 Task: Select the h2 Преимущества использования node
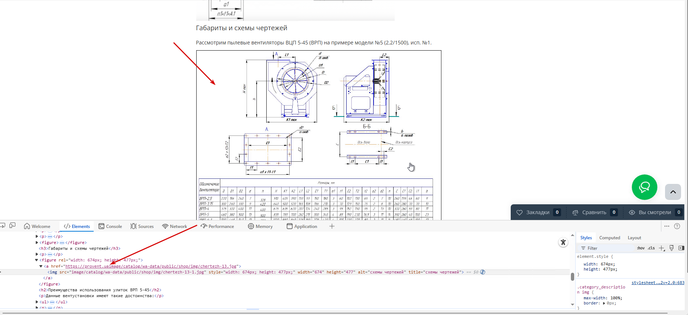point(100,290)
